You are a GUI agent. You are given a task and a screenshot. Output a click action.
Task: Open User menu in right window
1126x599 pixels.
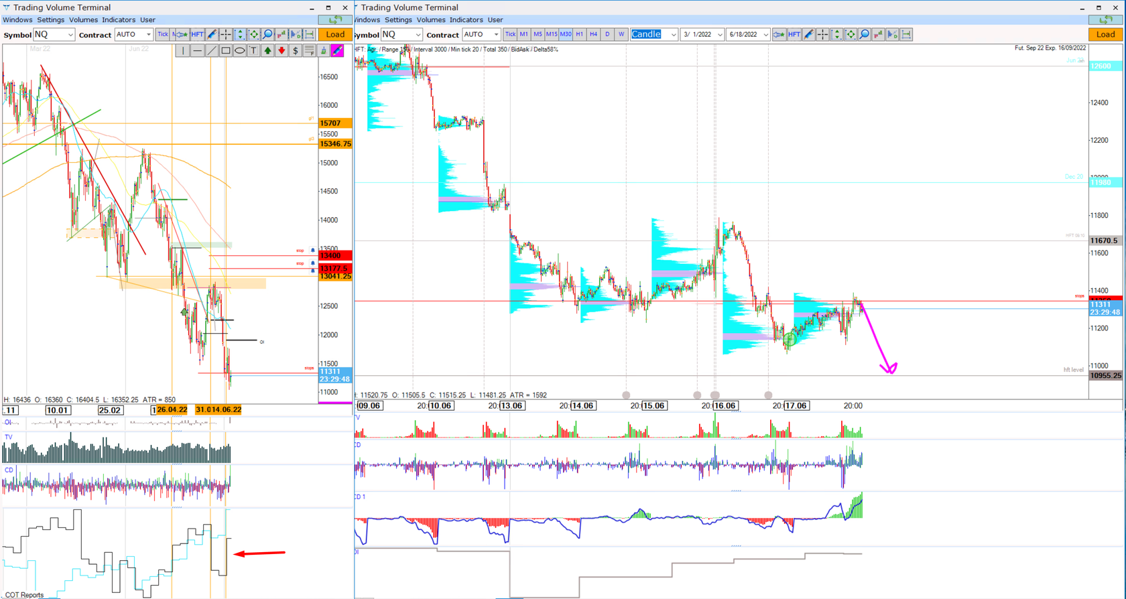tap(495, 20)
